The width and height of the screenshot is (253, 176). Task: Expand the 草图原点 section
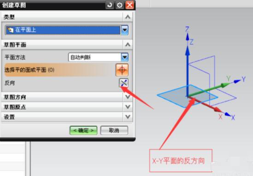(128, 107)
